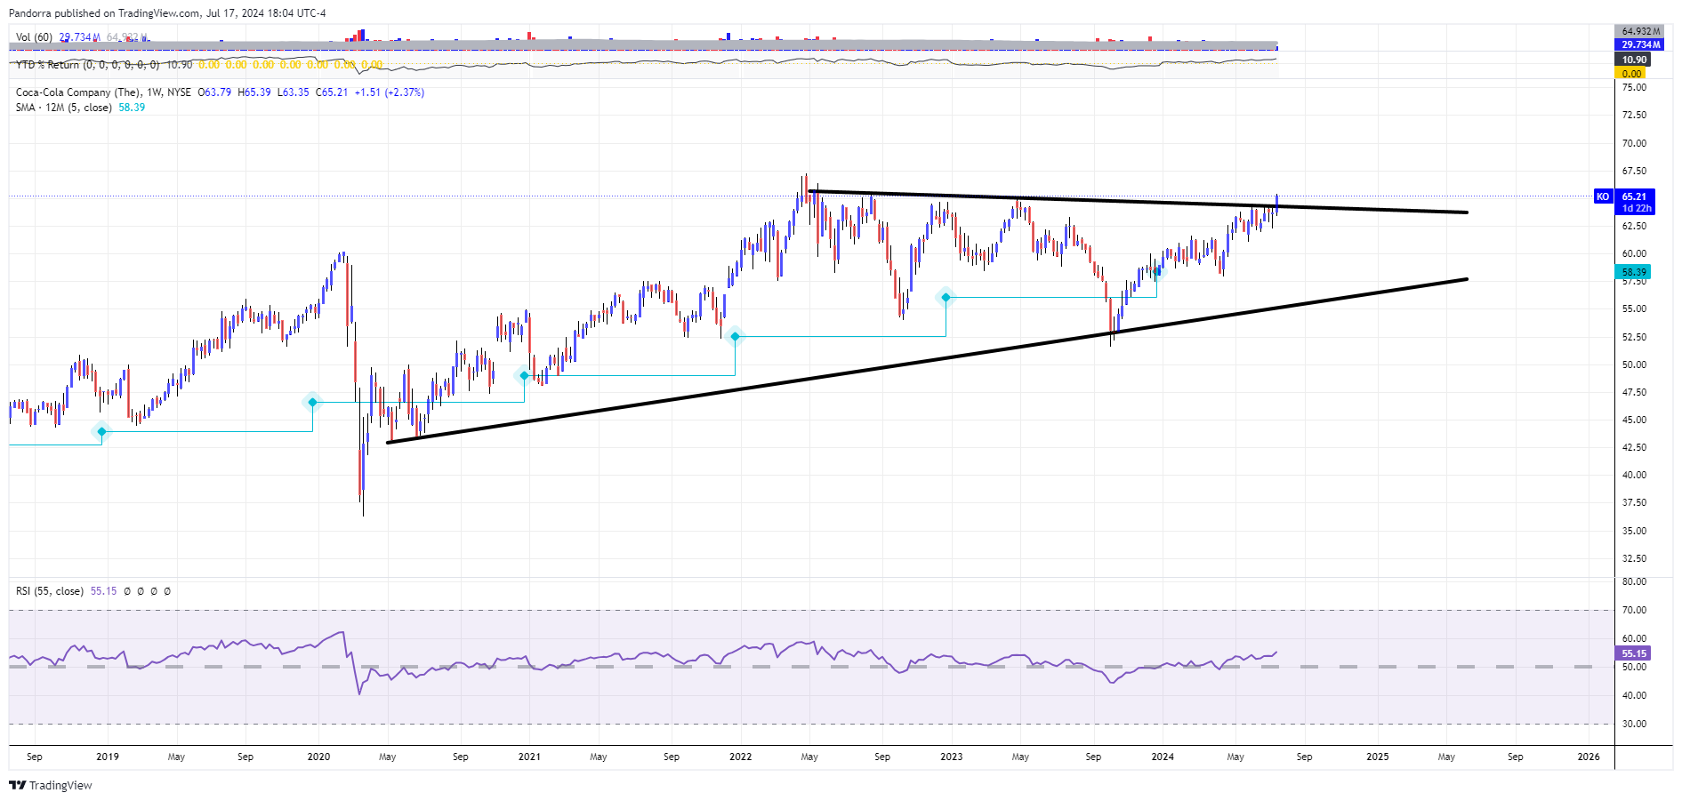Screen dimensions: 1682x801
Task: Click the 'Coca-Cola Company (The), 1W, NYSE' title
Action: 103,92
